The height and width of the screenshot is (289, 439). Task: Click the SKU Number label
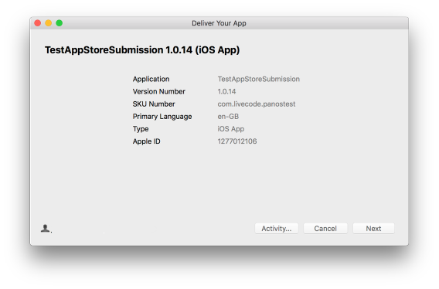(x=154, y=104)
